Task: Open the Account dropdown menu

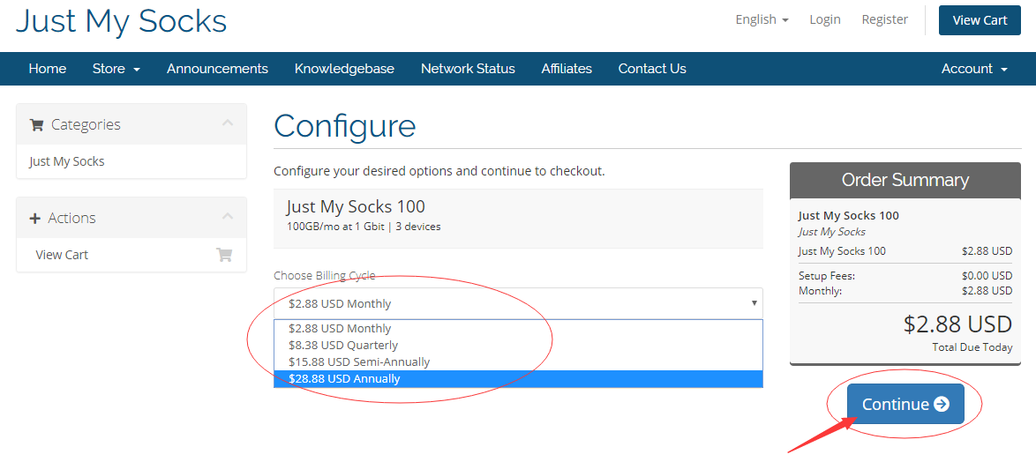Action: coord(973,69)
